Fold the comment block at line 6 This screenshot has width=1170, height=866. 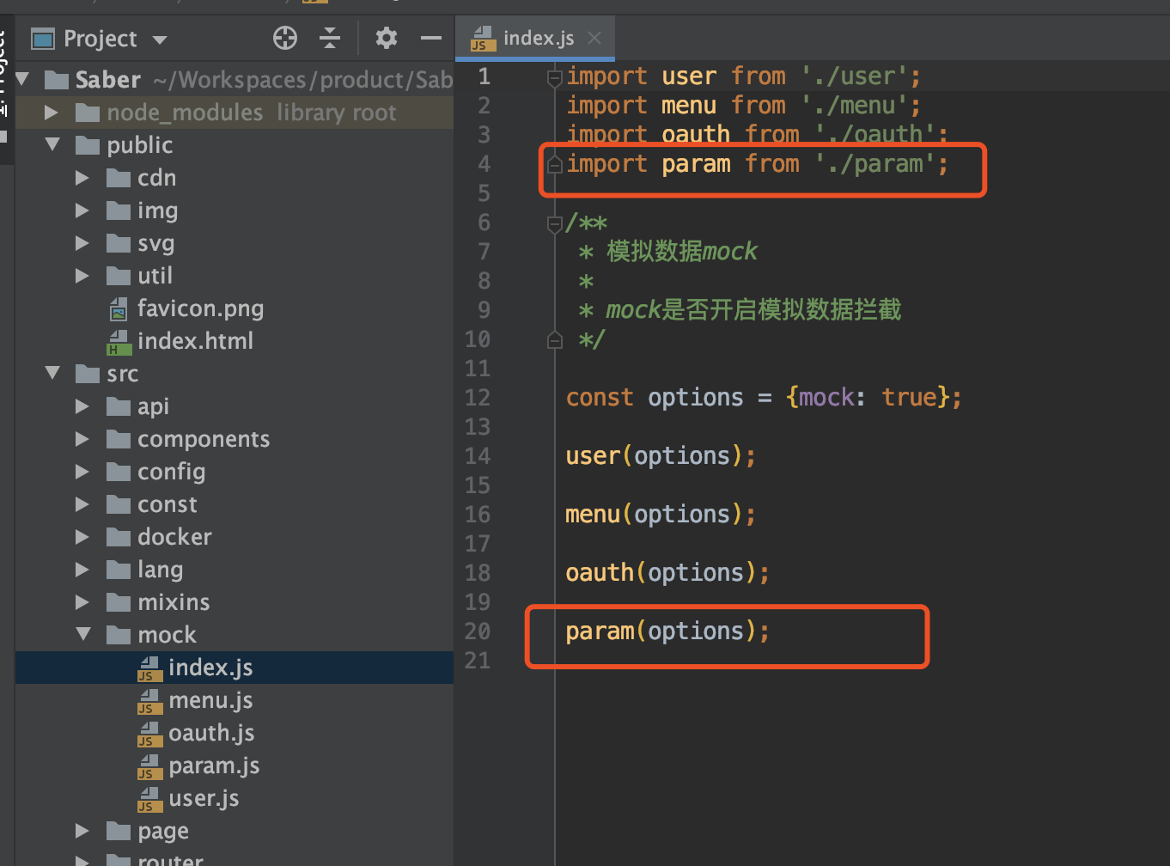coord(555,224)
